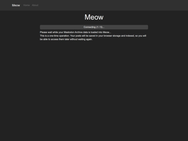Click the large Meow page heading
The image size is (188, 141).
[94, 17]
